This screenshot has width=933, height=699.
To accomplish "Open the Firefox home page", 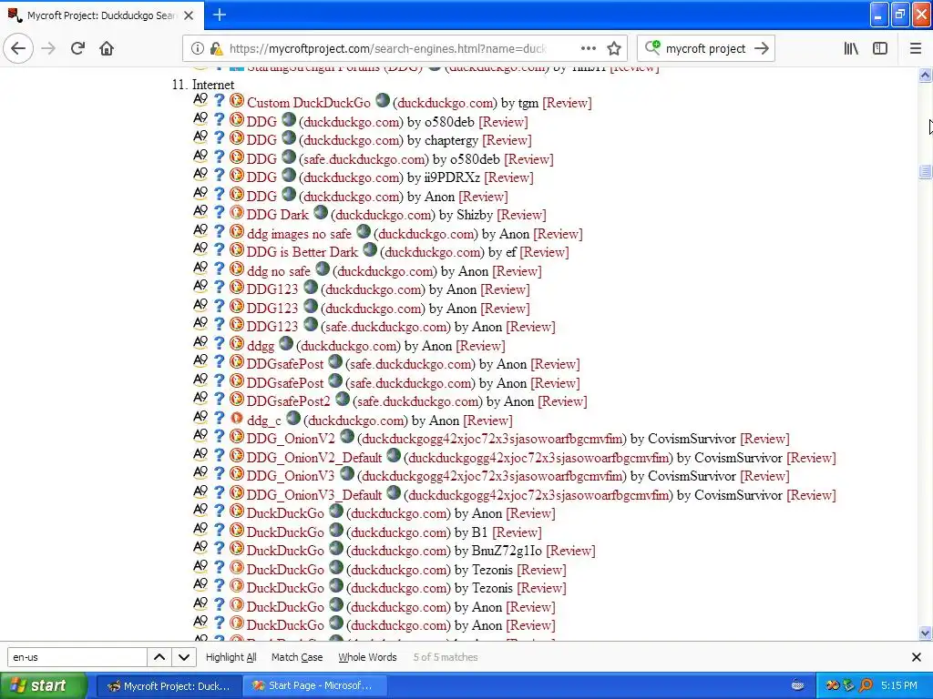I will click(x=107, y=48).
